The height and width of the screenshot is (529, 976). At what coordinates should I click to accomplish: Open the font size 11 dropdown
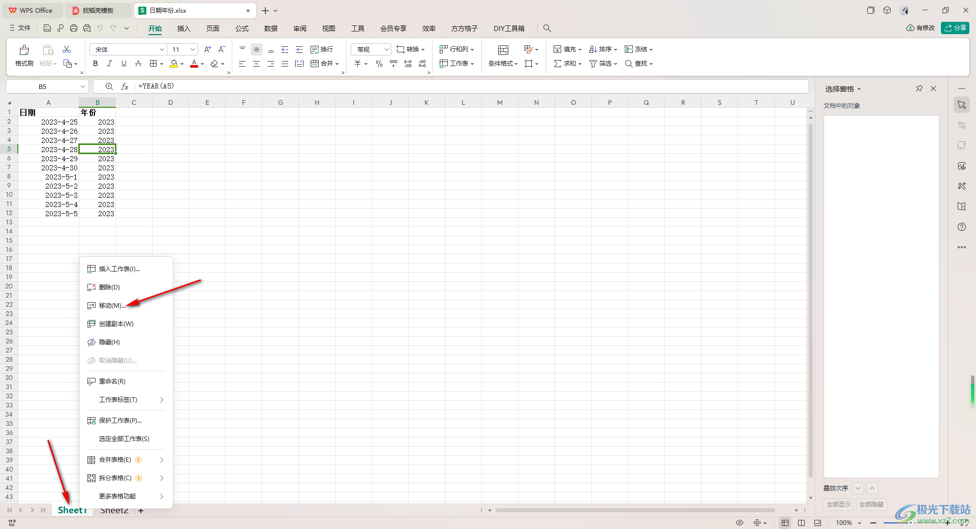click(x=193, y=49)
